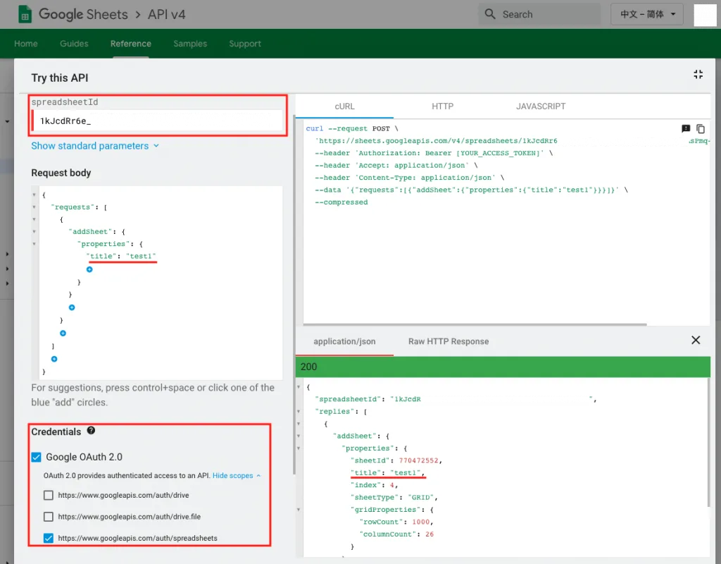Switch to the HTTP code tab

point(442,106)
